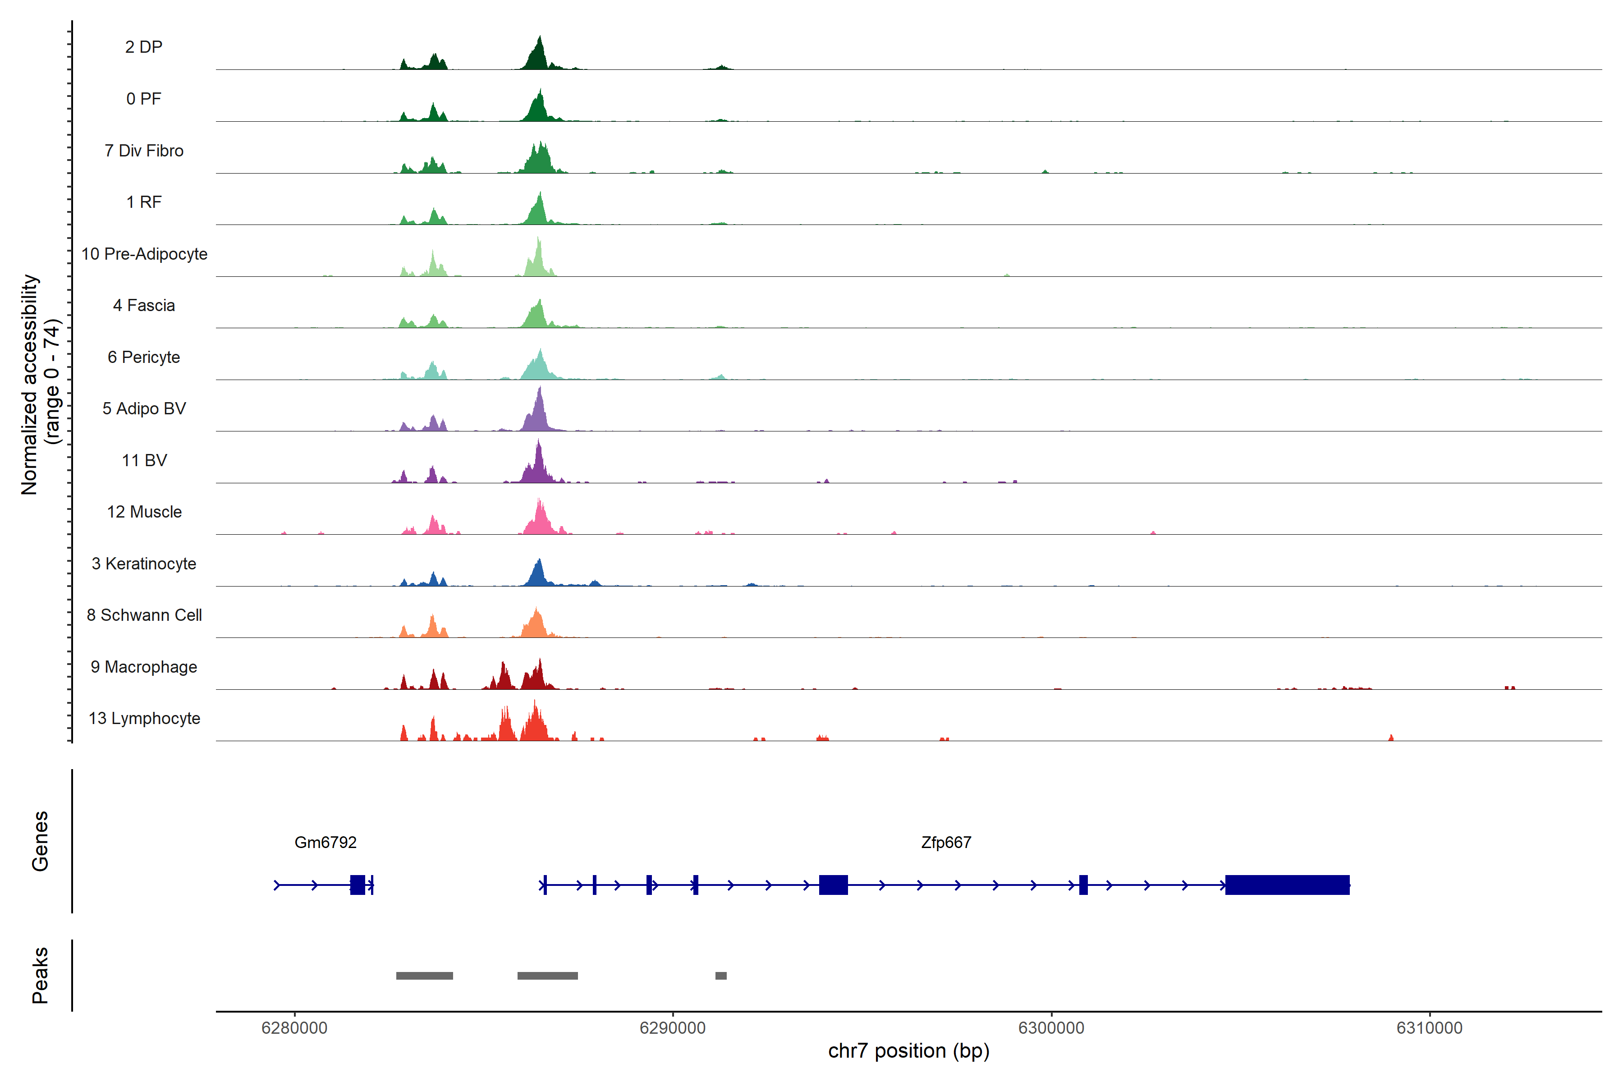Click the Gm6792 gene label
1623x1082 pixels.
(x=325, y=843)
